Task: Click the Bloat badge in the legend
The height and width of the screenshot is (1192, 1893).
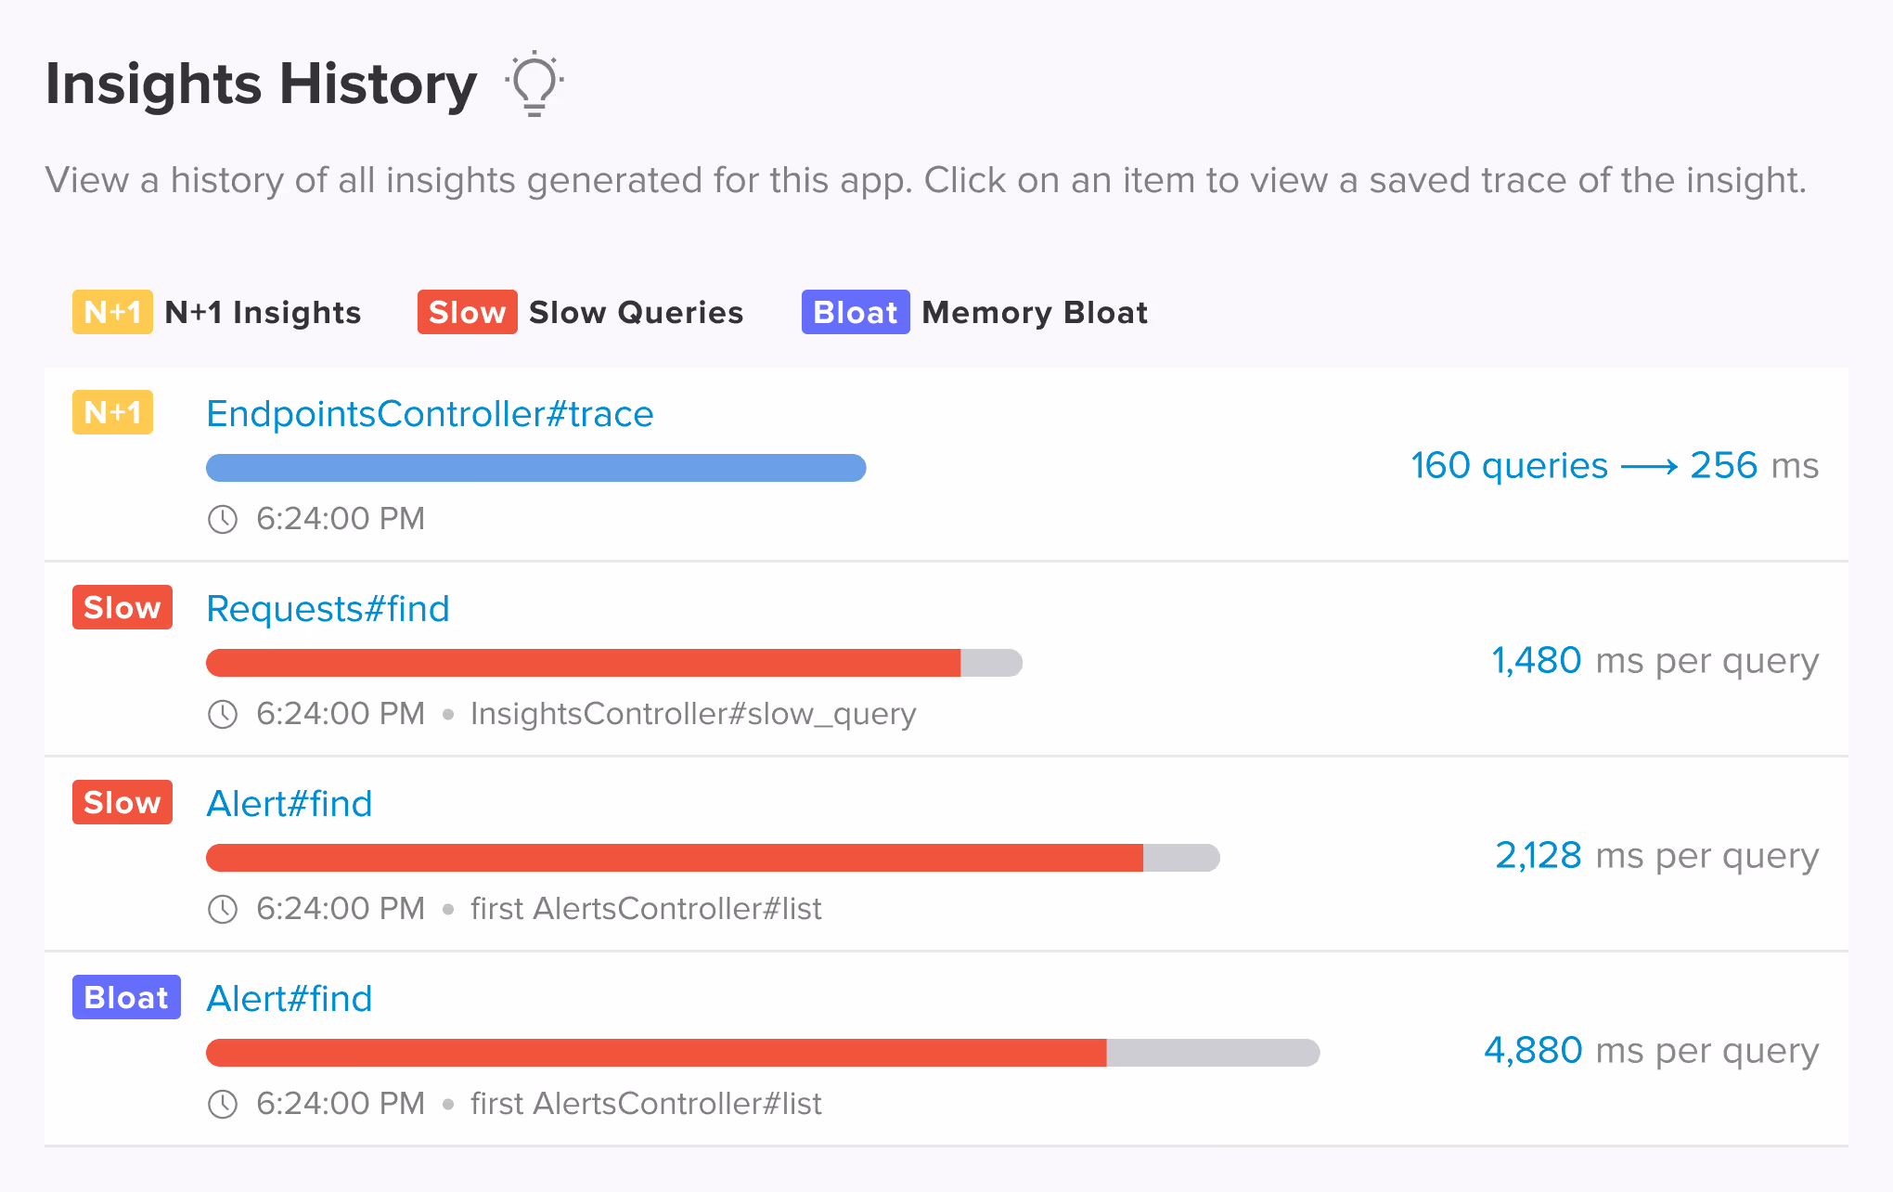Action: pyautogui.click(x=855, y=312)
